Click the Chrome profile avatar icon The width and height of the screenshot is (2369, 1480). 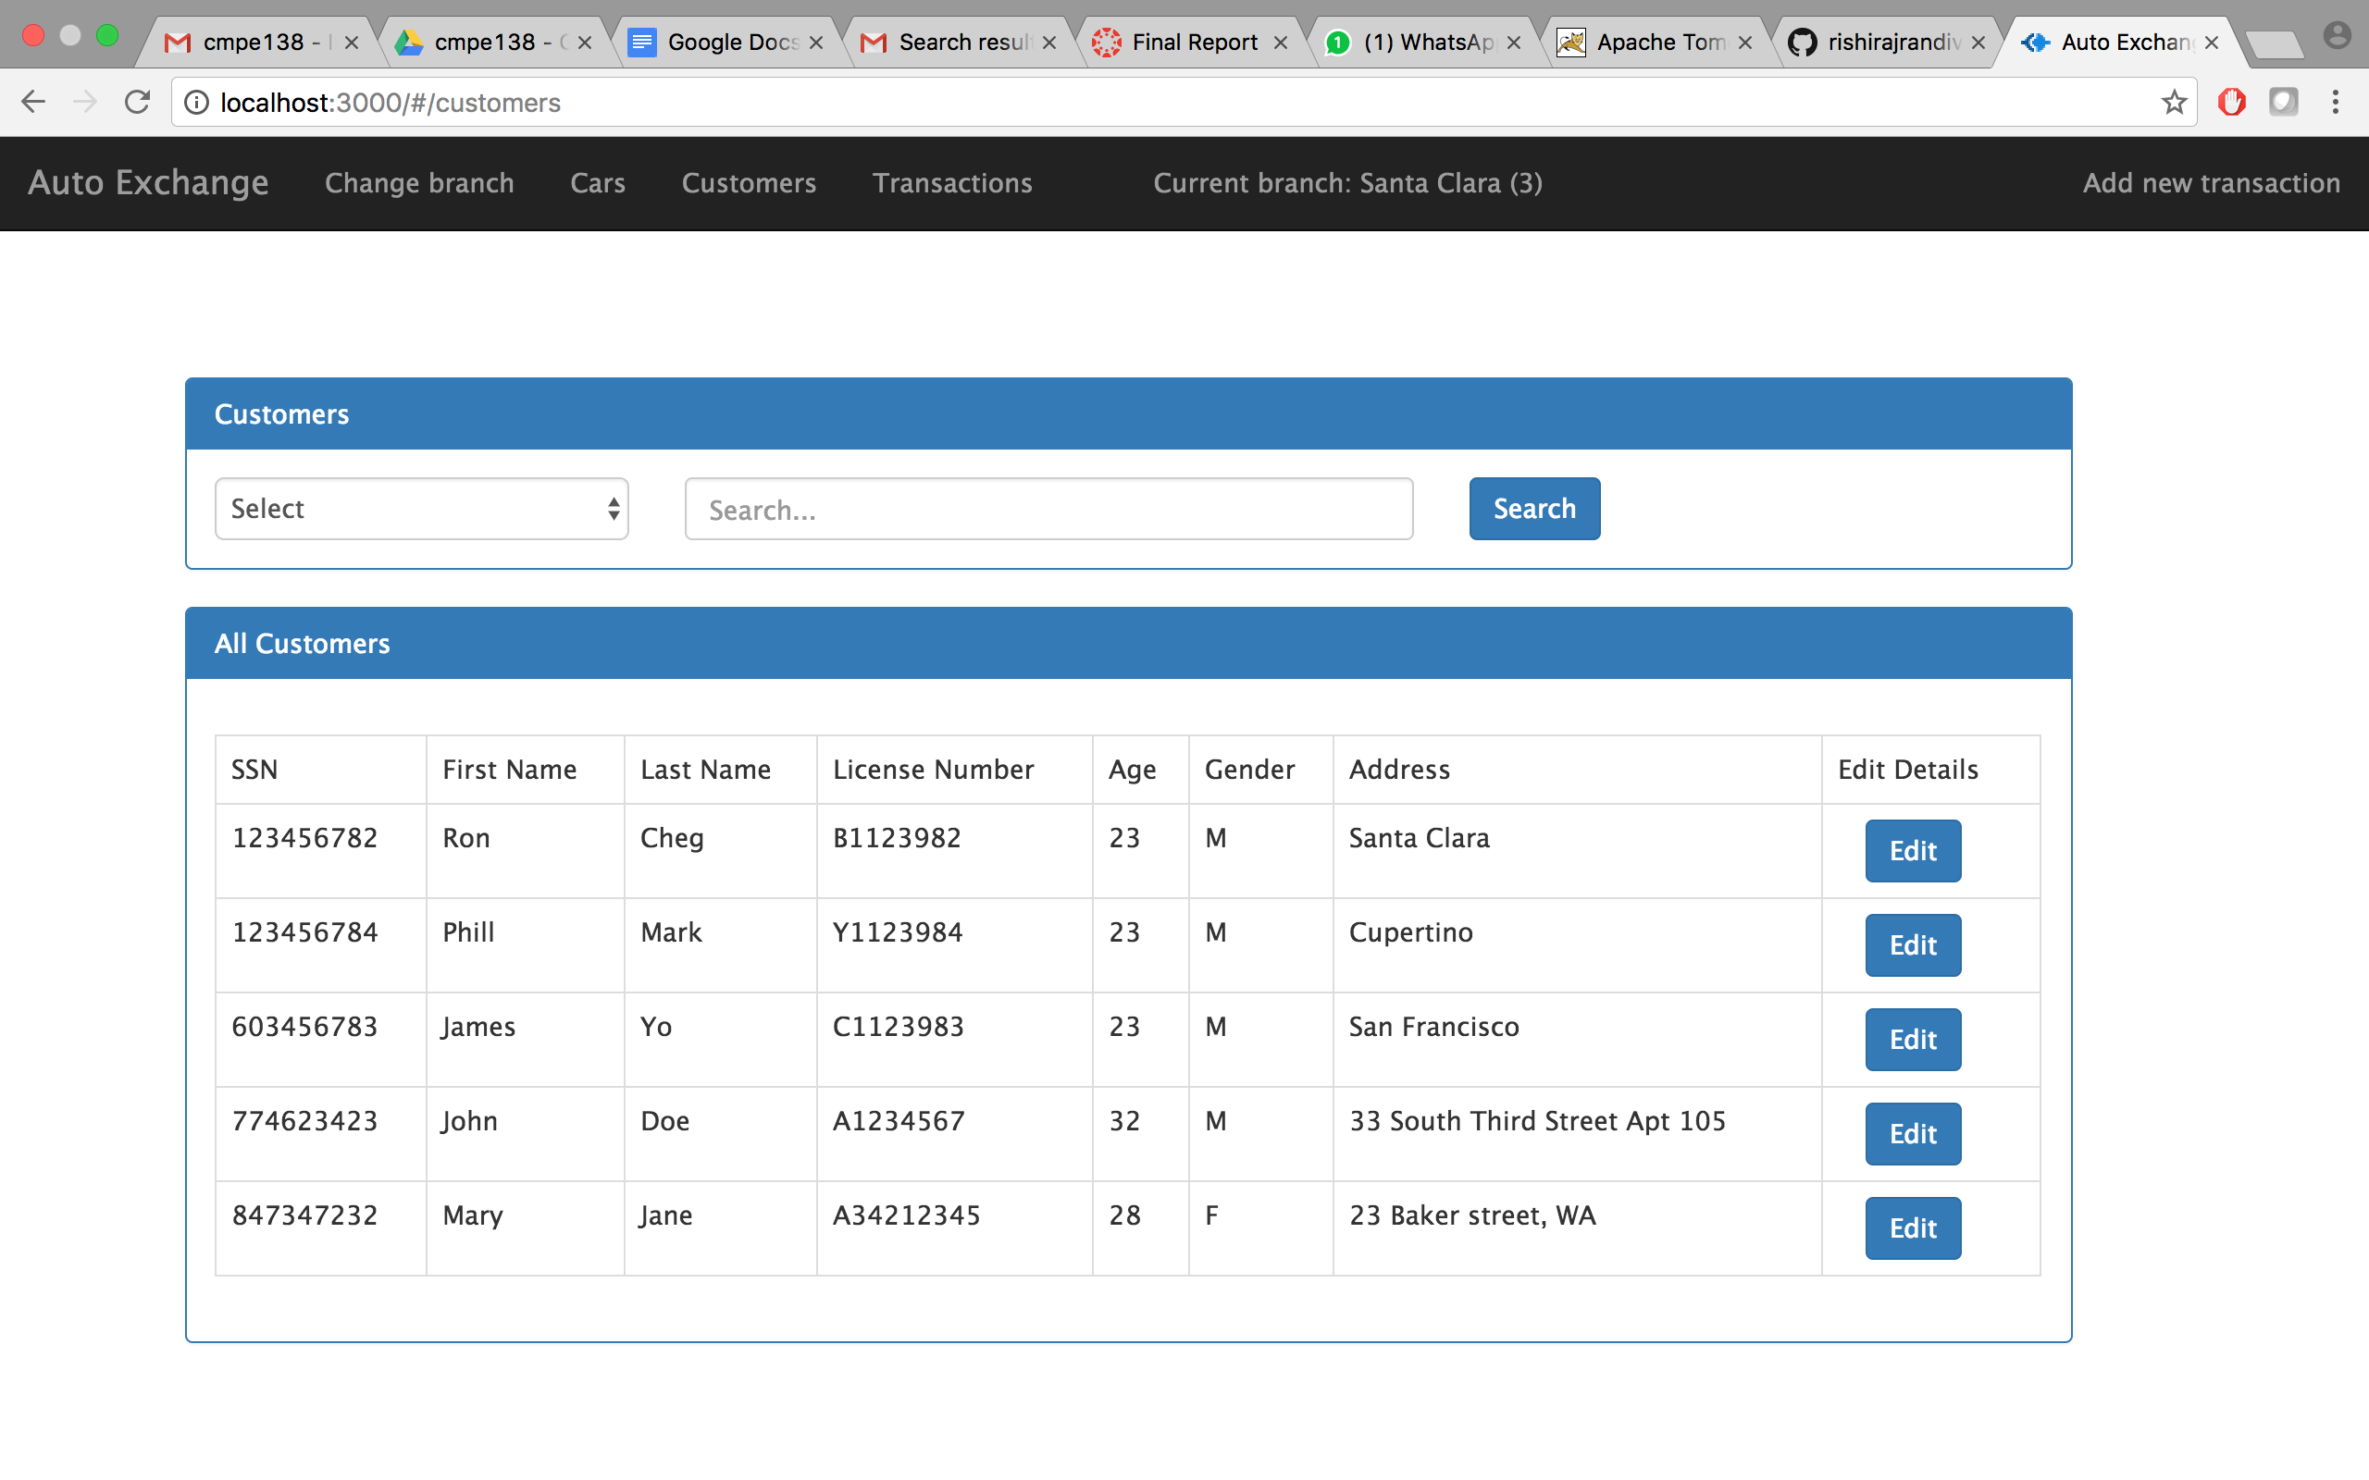2336,37
